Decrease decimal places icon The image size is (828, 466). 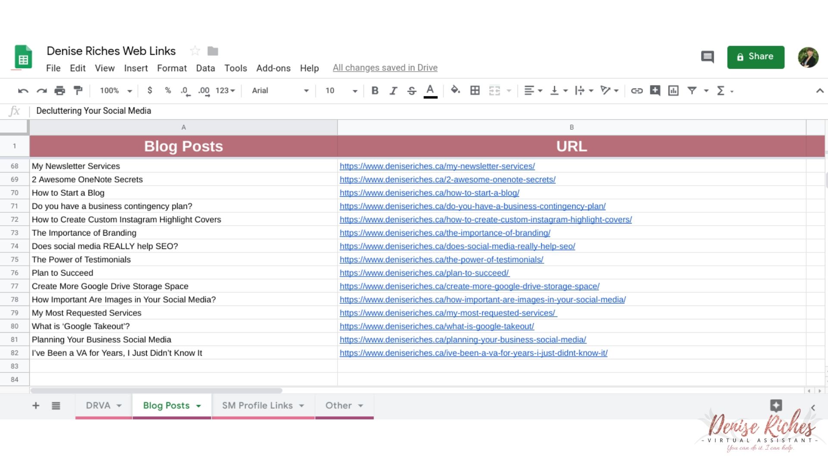185,91
